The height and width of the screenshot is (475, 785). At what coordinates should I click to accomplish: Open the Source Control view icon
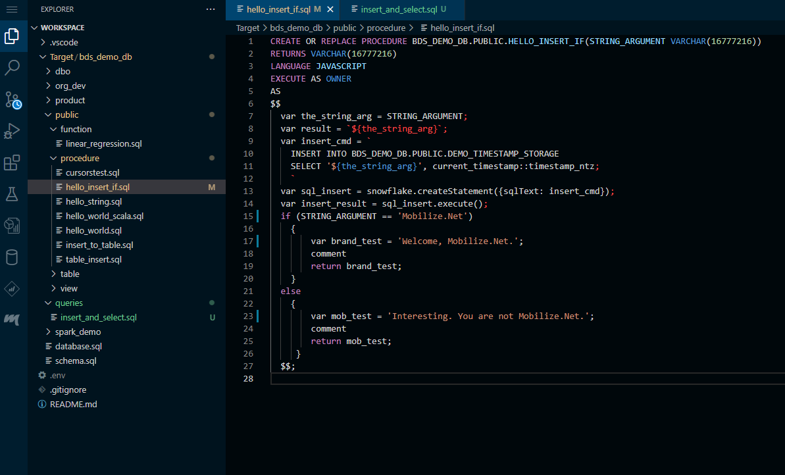(x=13, y=99)
